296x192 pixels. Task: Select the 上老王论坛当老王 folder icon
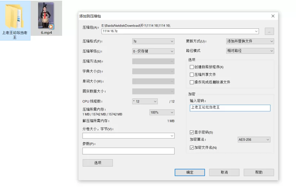15,16
